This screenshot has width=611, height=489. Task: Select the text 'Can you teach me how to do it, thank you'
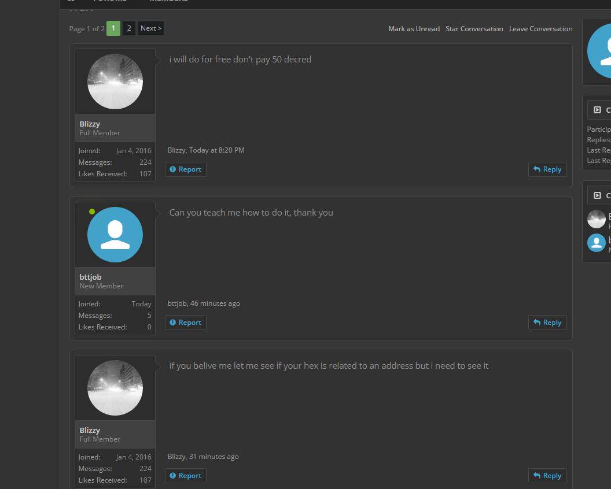(251, 213)
